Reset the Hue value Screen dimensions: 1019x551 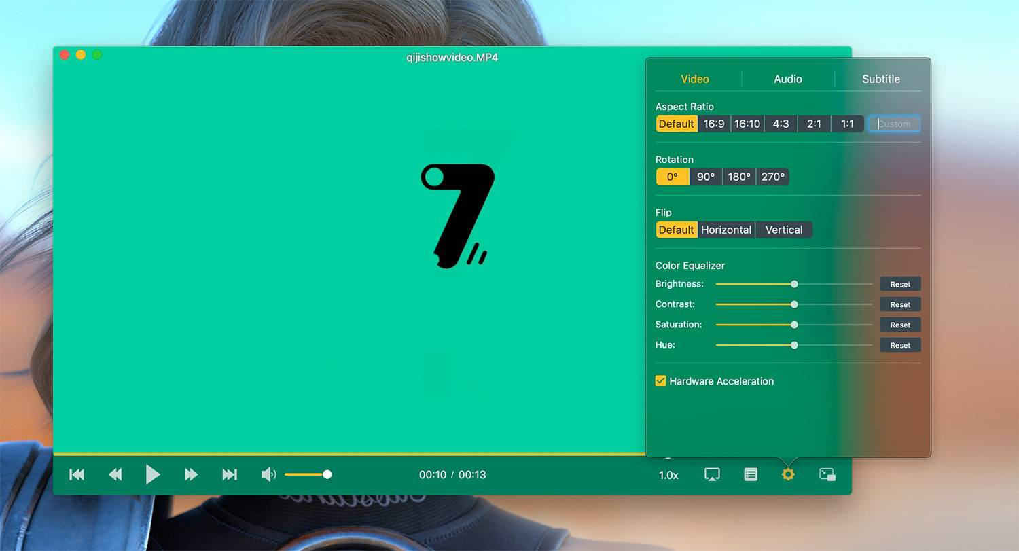[x=900, y=345]
